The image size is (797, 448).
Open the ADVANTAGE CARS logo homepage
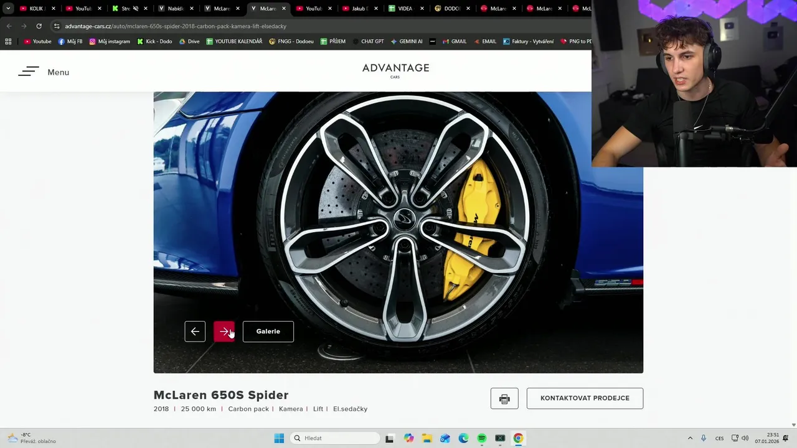(x=395, y=70)
